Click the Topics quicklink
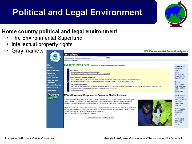 (177, 70)
